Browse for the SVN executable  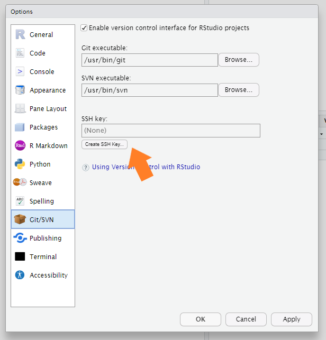(x=238, y=90)
